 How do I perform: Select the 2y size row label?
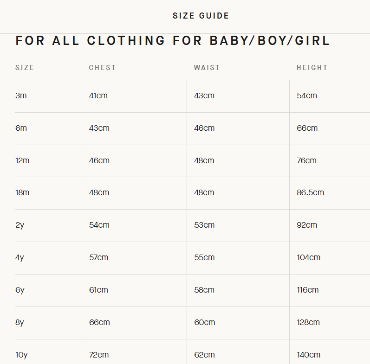19,225
